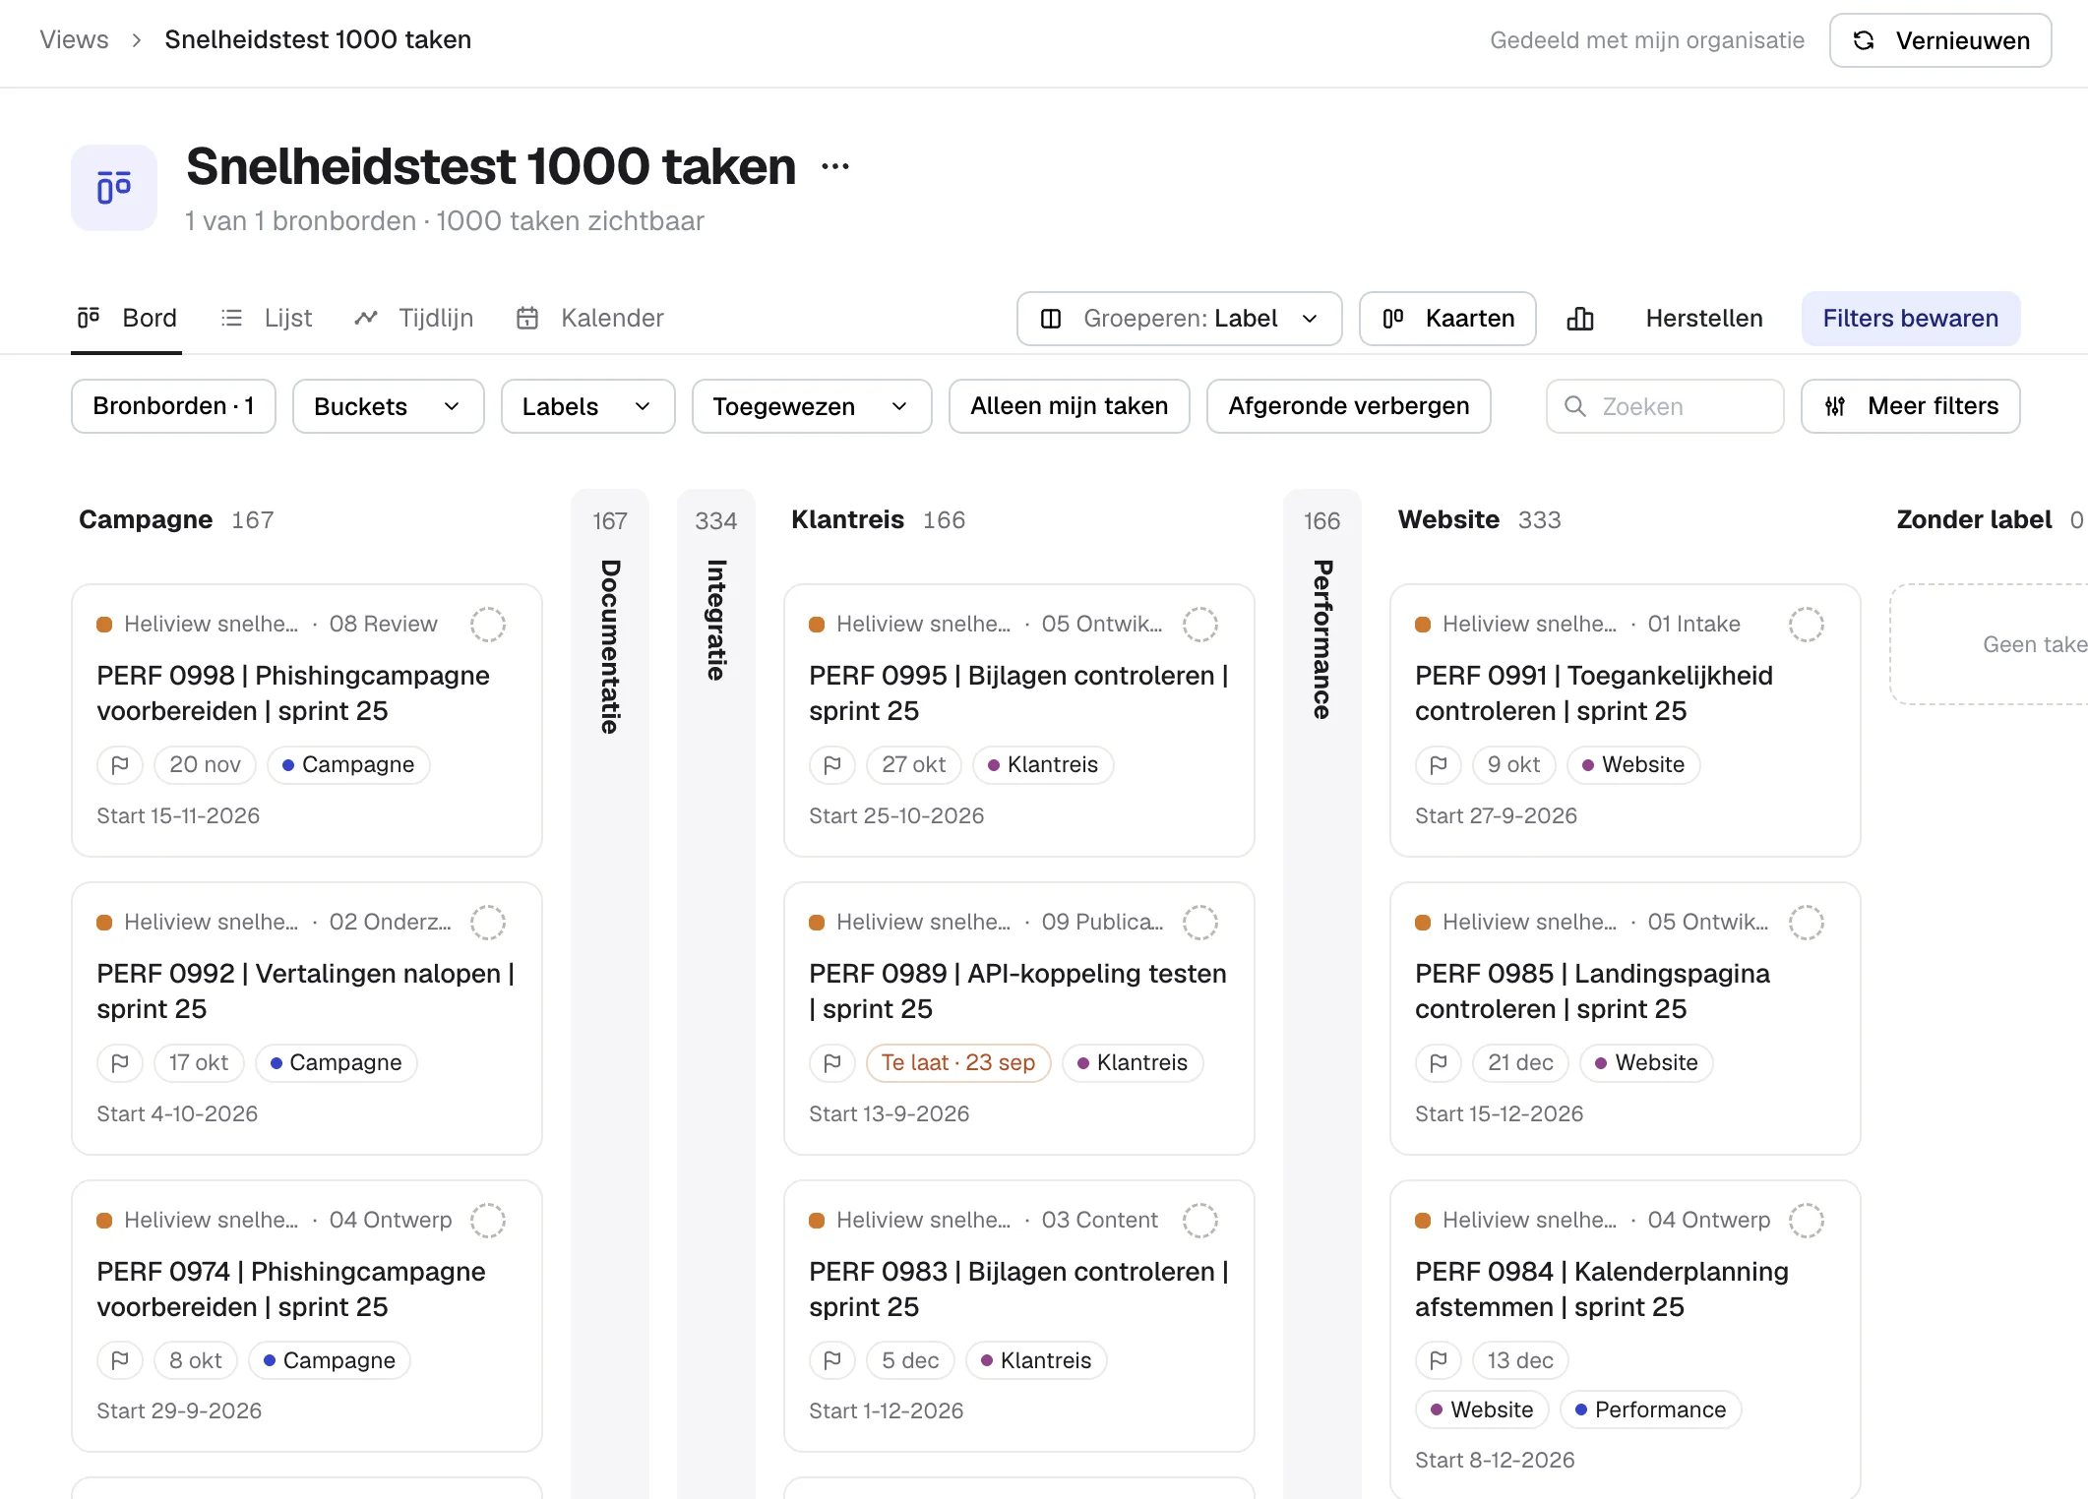Viewport: 2088px width, 1499px height.
Task: Mark PERF 0992 task as complete
Action: coord(488,923)
